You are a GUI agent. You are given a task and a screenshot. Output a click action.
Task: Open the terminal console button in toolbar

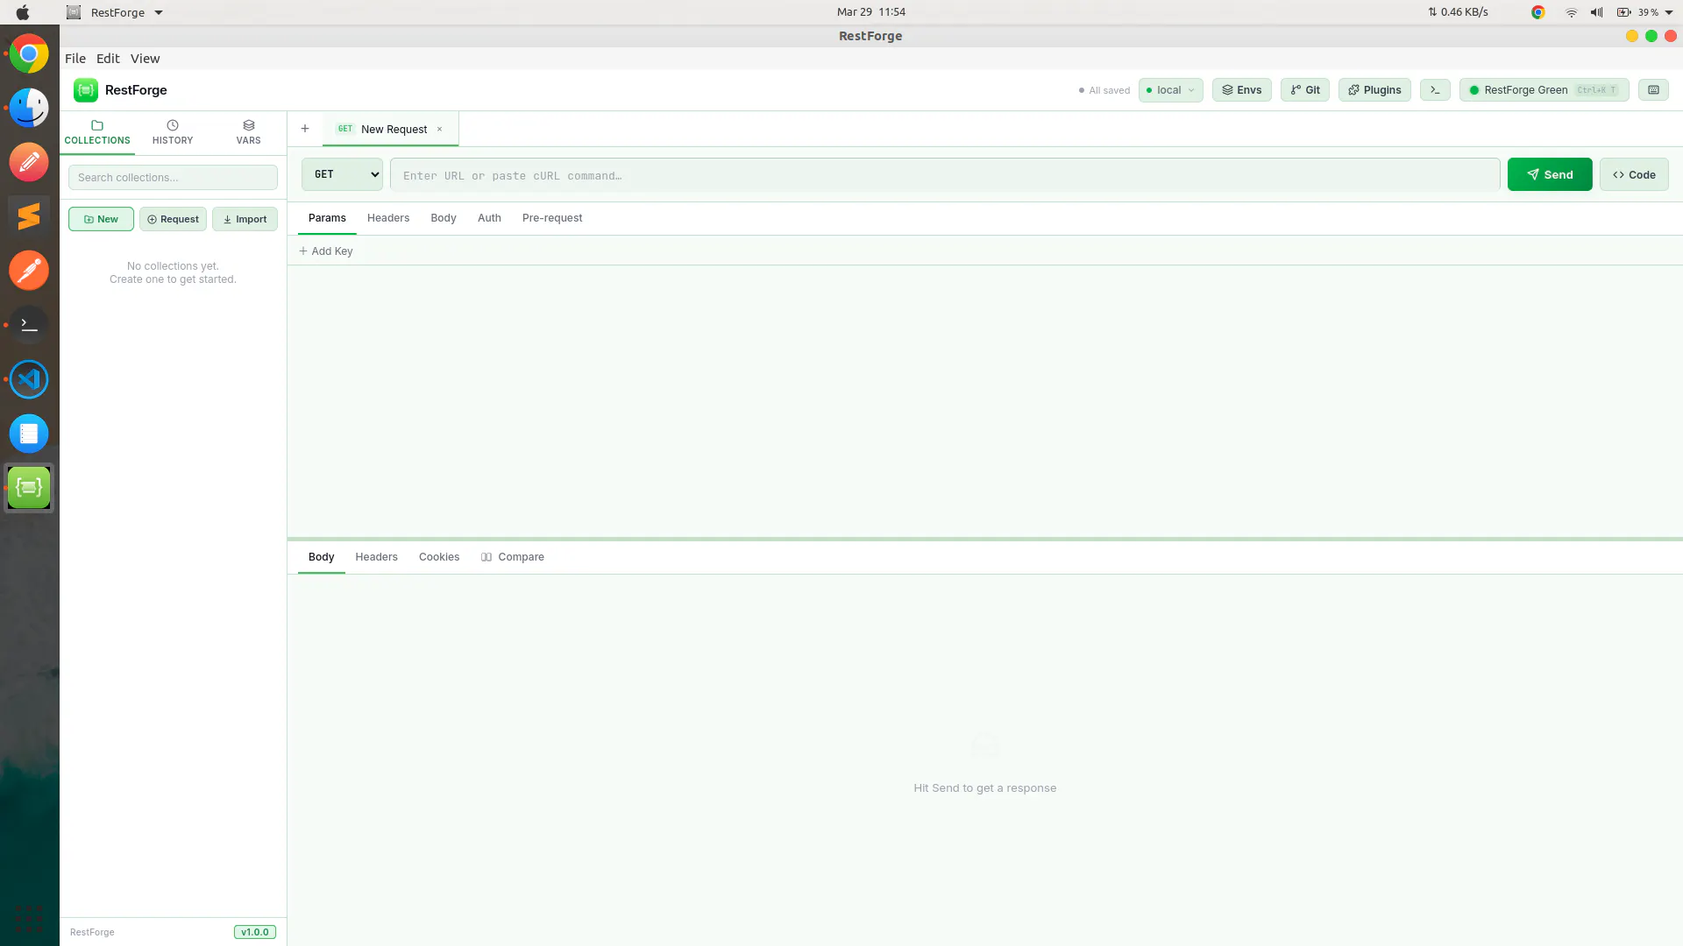point(1435,90)
